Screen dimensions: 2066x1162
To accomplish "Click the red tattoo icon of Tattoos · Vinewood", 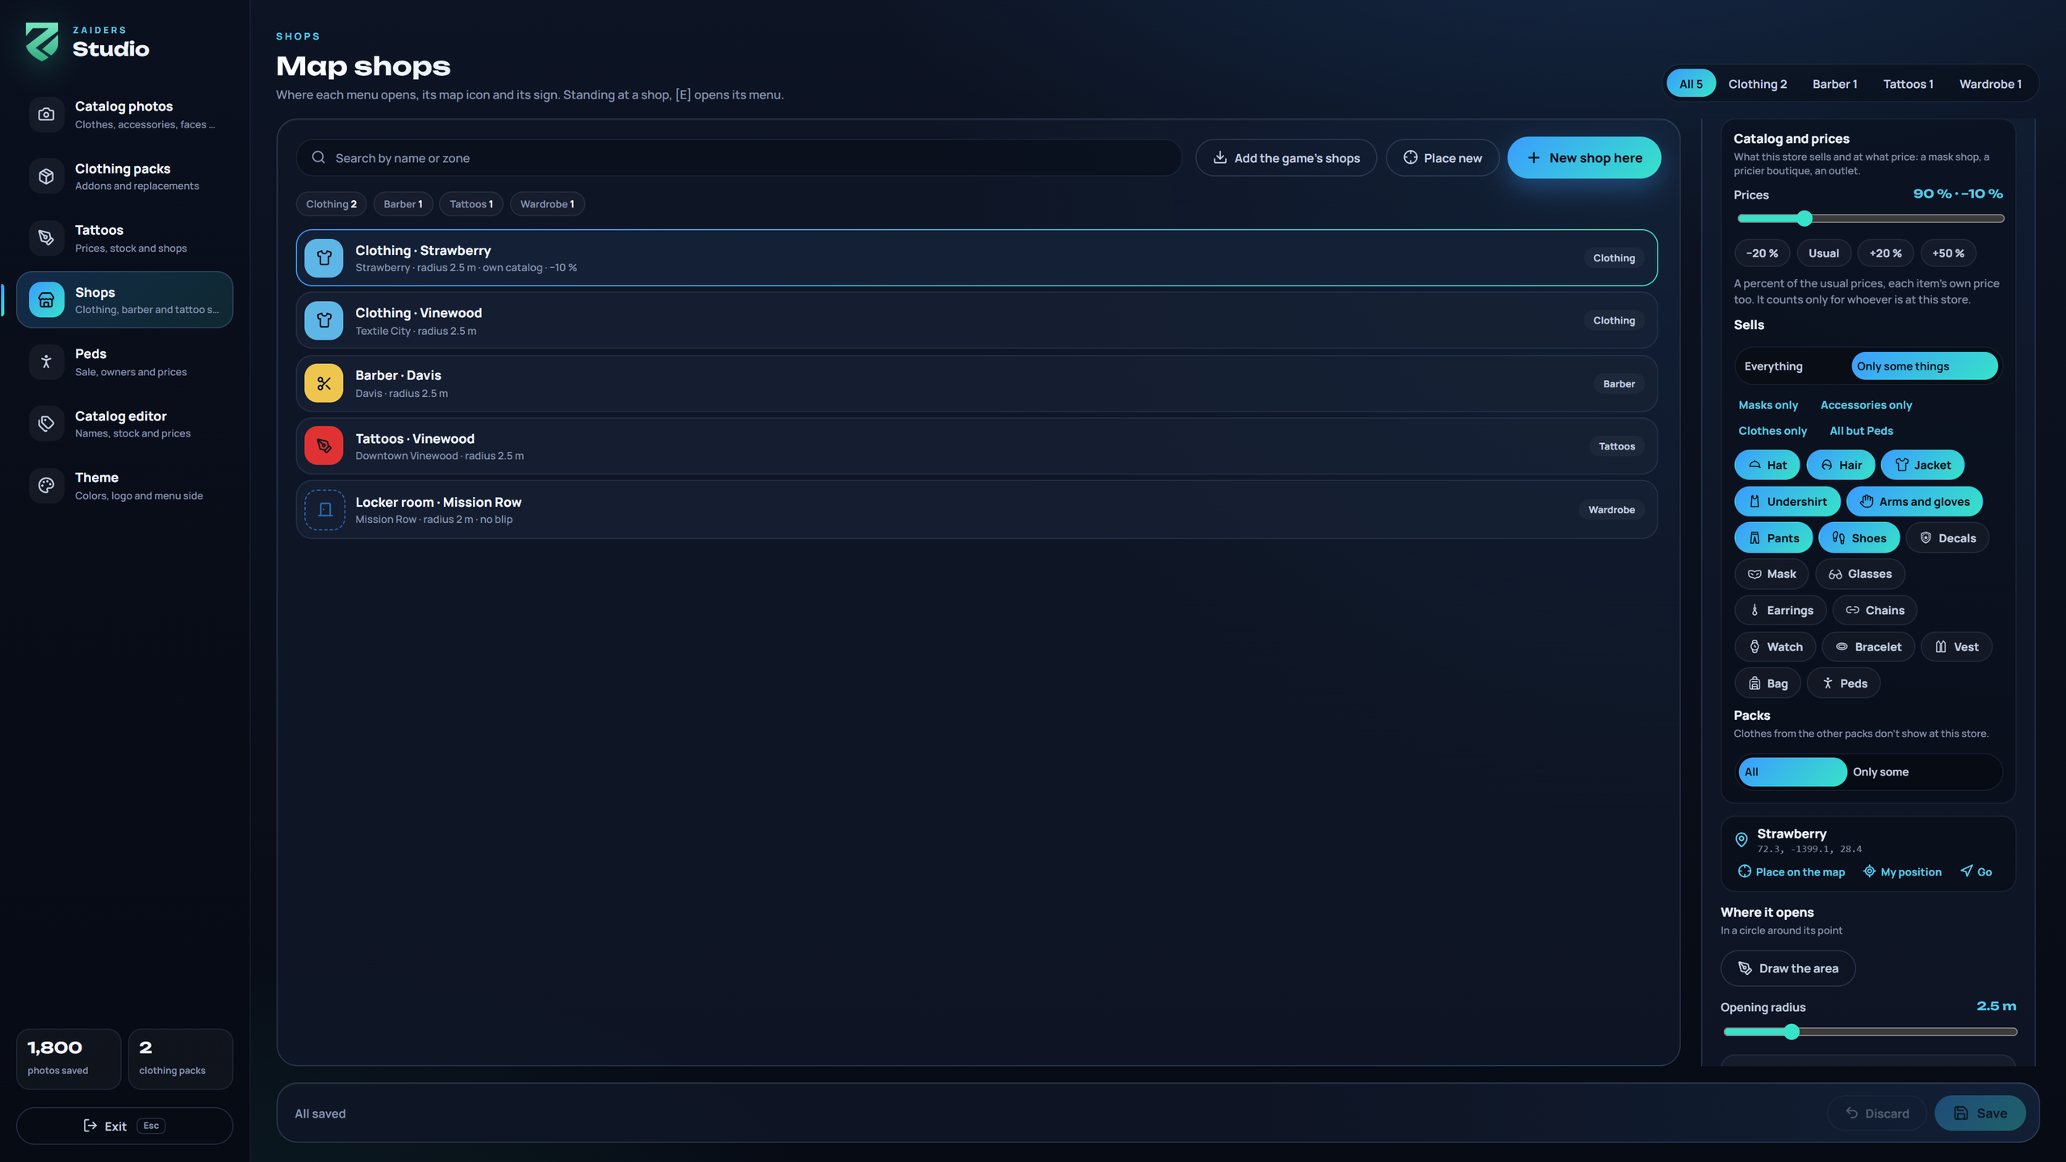I will tap(324, 445).
